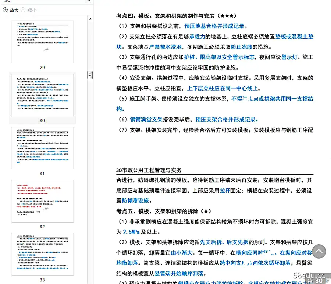
Task: Click the page indicator 第 30 页
Action: pyautogui.click(x=319, y=281)
